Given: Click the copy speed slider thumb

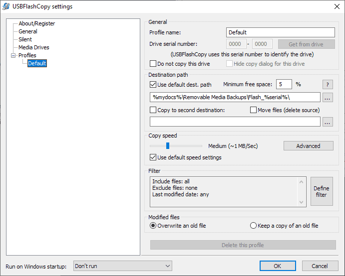Looking at the screenshot, I should click(168, 146).
